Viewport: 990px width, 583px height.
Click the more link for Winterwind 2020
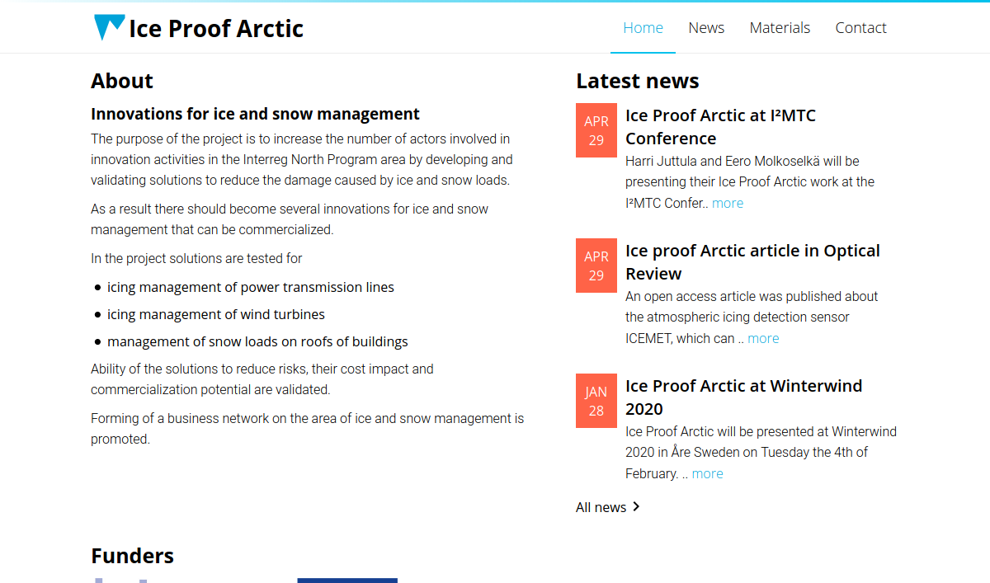click(x=707, y=473)
